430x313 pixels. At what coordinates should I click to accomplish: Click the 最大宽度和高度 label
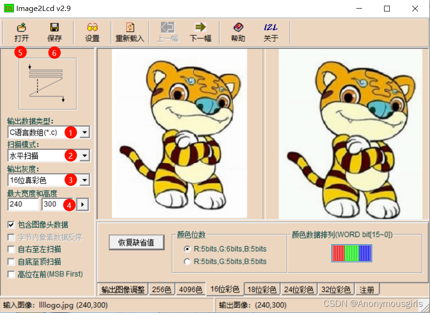coord(32,194)
